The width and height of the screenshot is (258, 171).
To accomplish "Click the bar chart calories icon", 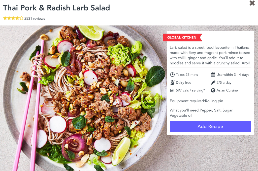I will 172,90.
